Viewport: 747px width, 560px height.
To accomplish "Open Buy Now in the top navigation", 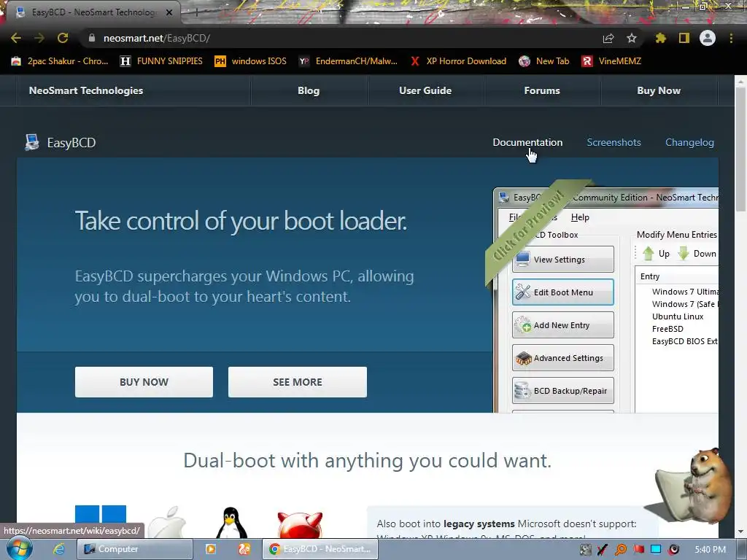I will pos(659,90).
